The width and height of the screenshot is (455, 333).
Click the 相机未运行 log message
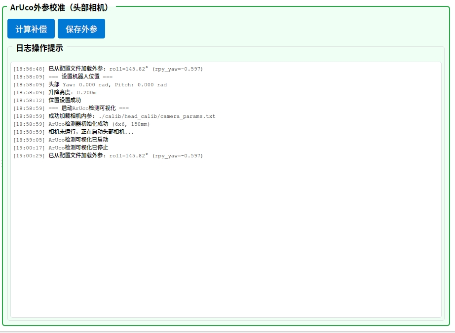point(91,132)
